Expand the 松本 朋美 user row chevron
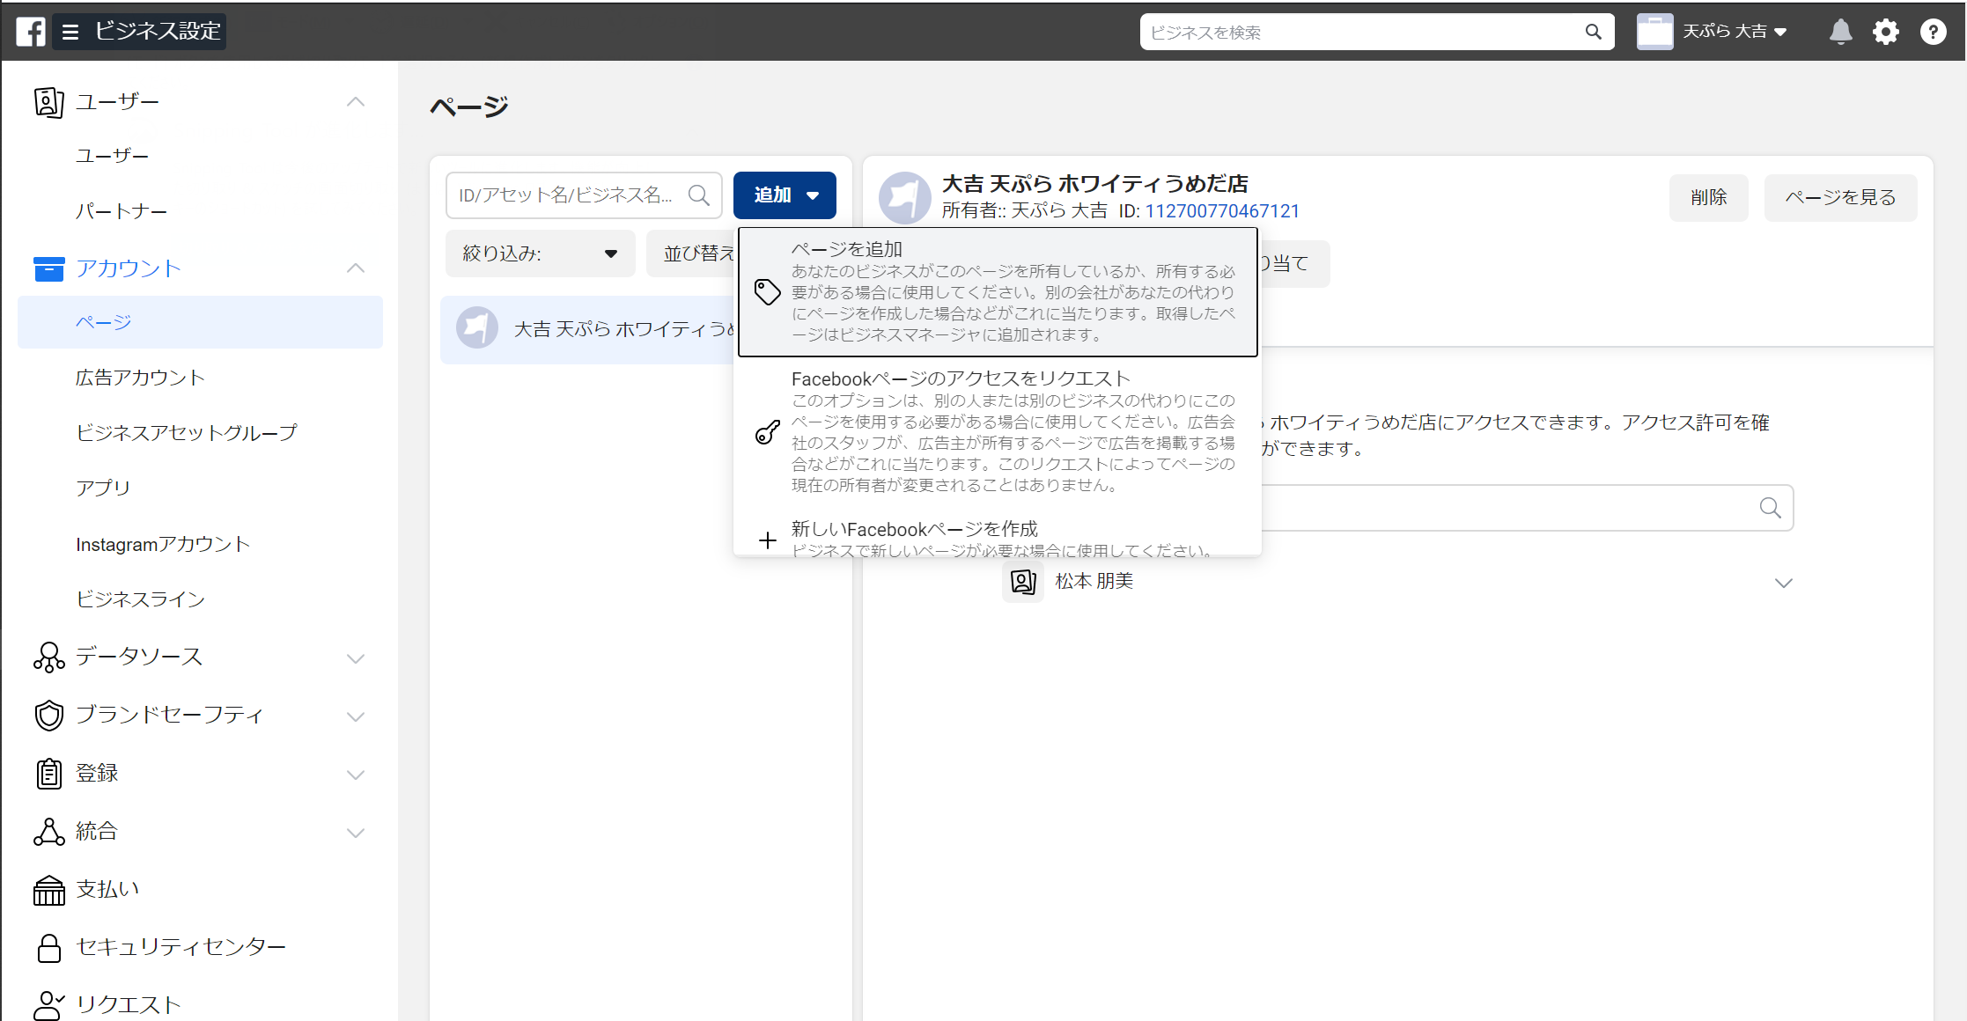Screen dimensions: 1967x1021 point(1783,583)
